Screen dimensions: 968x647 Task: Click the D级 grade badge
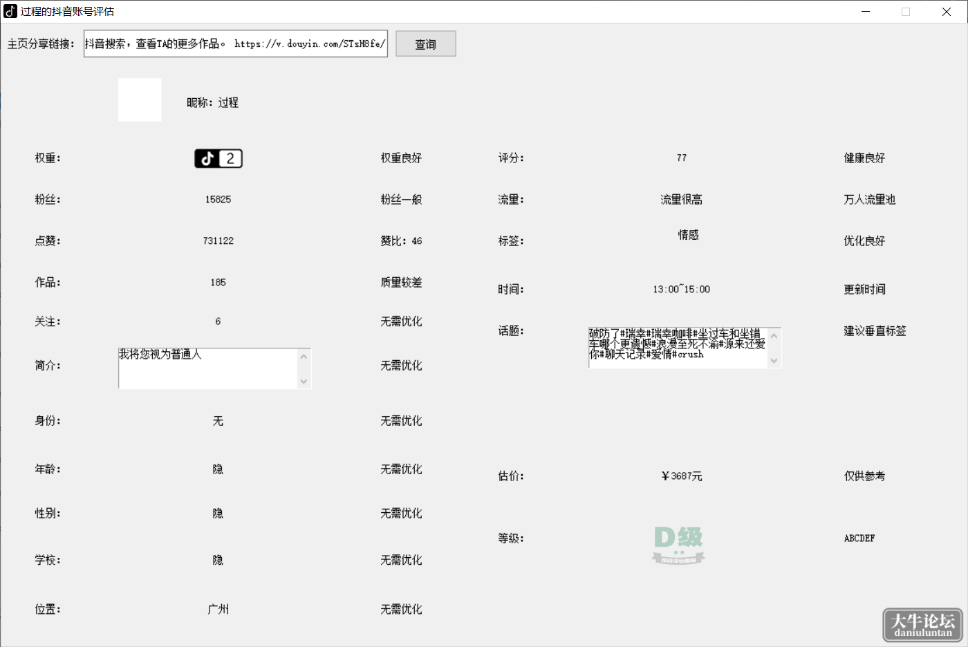point(678,545)
